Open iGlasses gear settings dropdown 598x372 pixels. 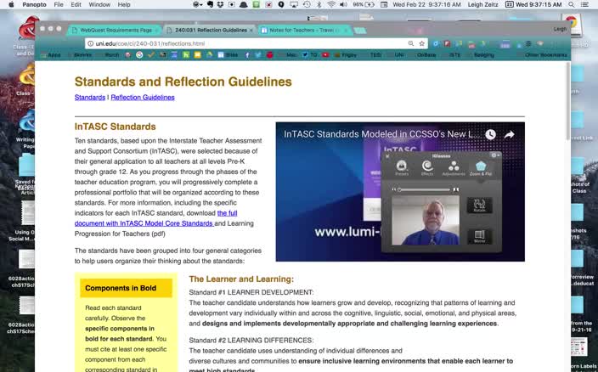point(495,155)
